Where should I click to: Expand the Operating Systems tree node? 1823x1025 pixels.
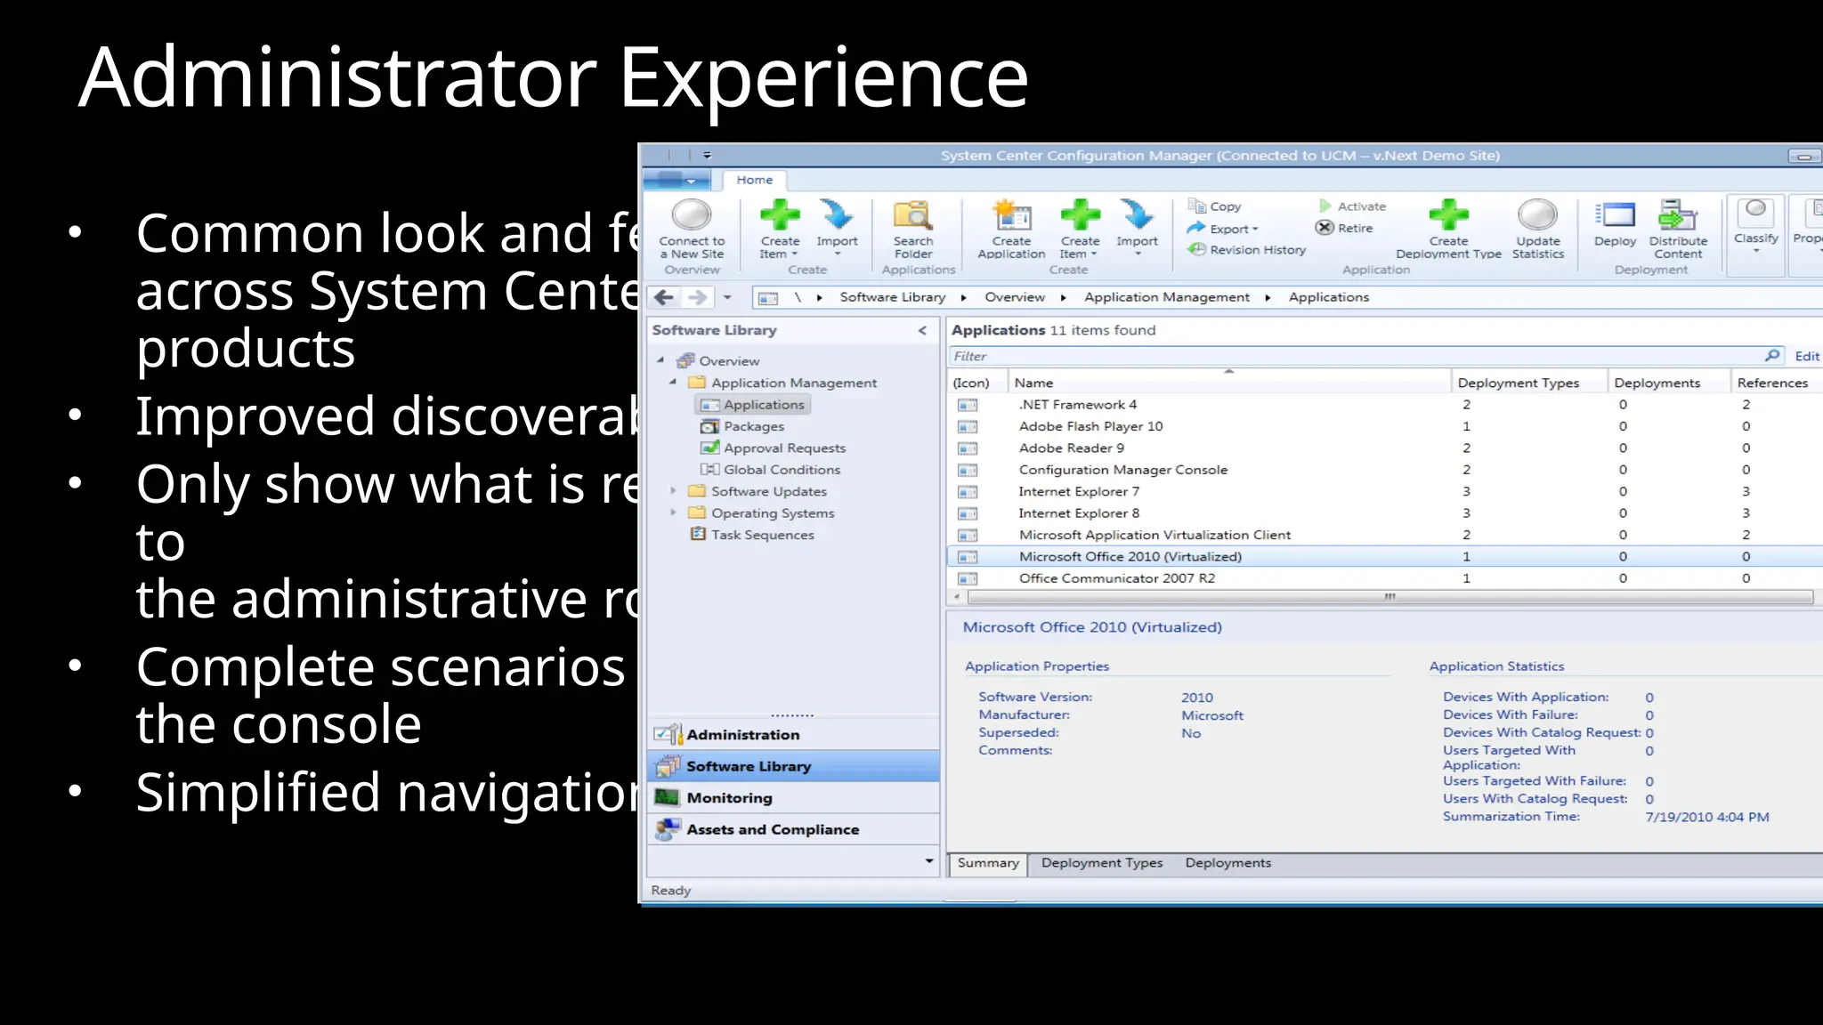point(673,512)
